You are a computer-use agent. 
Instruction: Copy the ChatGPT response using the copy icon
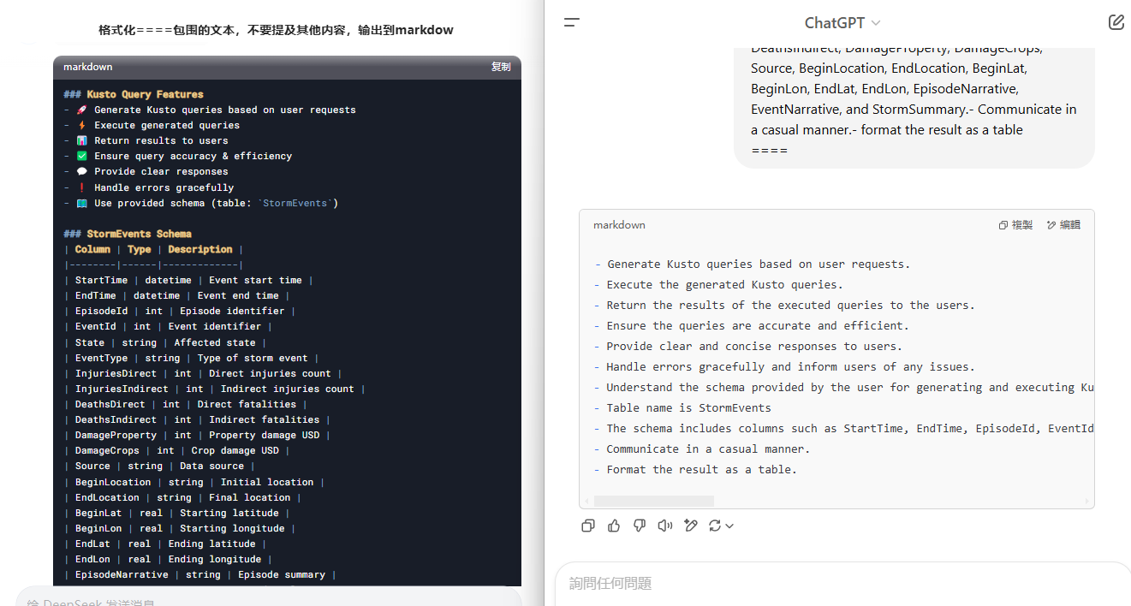click(588, 526)
